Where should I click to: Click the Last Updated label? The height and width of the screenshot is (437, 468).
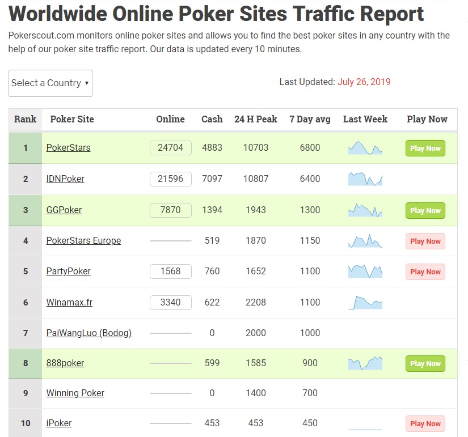coord(307,82)
